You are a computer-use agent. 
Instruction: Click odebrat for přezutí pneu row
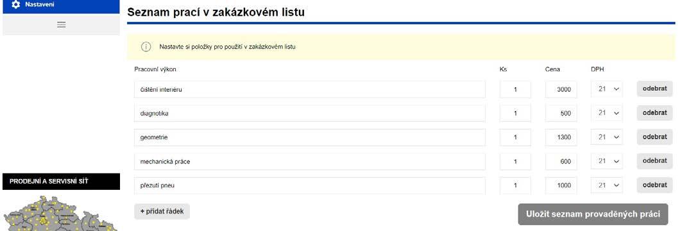click(654, 185)
